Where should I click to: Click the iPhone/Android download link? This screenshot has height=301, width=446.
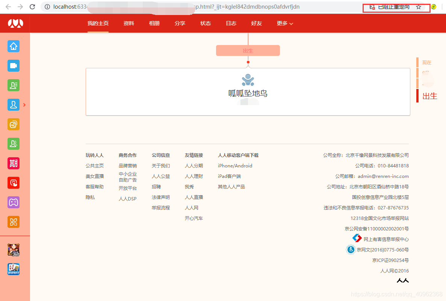tap(235, 166)
